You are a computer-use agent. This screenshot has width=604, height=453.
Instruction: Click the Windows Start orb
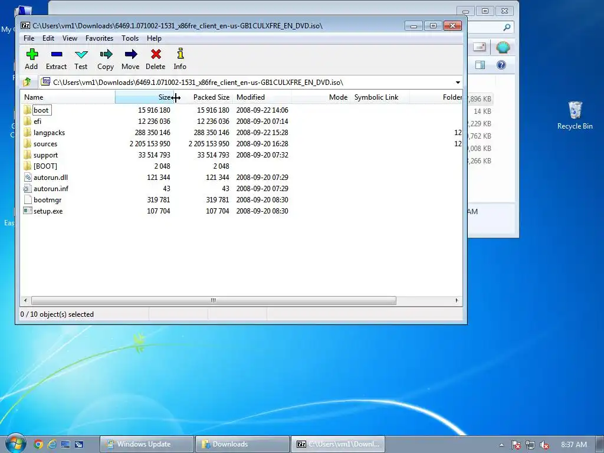tap(15, 444)
